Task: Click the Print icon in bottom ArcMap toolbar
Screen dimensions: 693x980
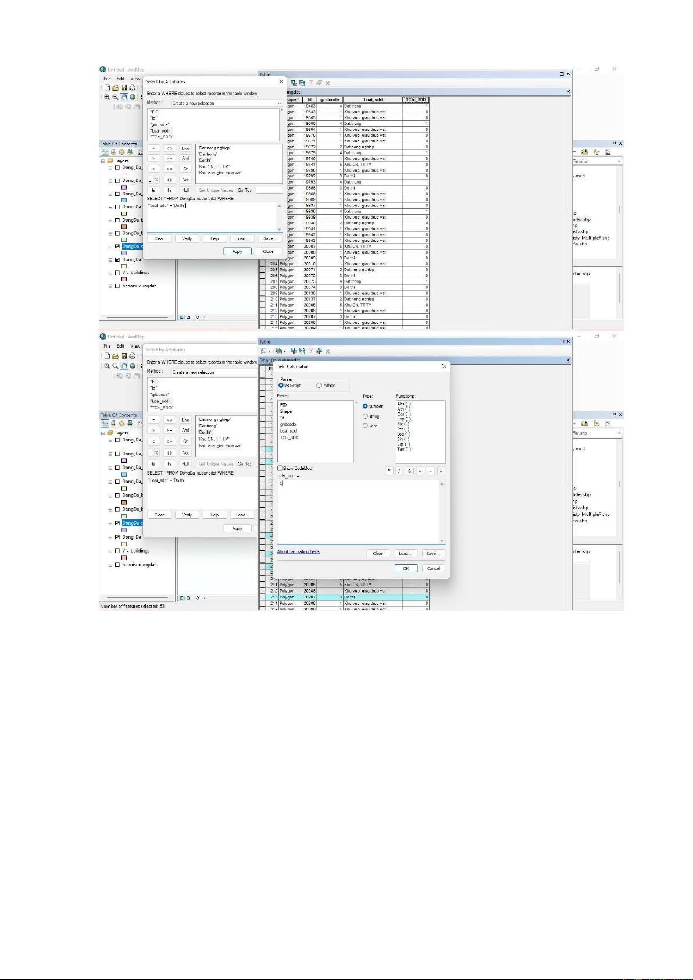Action: pos(133,356)
